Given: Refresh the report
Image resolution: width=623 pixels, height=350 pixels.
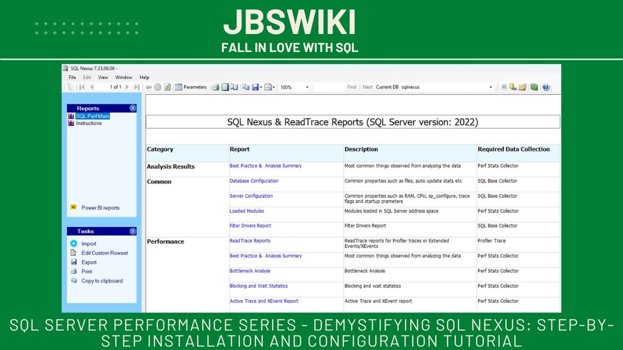Looking at the screenshot, I should [x=167, y=87].
